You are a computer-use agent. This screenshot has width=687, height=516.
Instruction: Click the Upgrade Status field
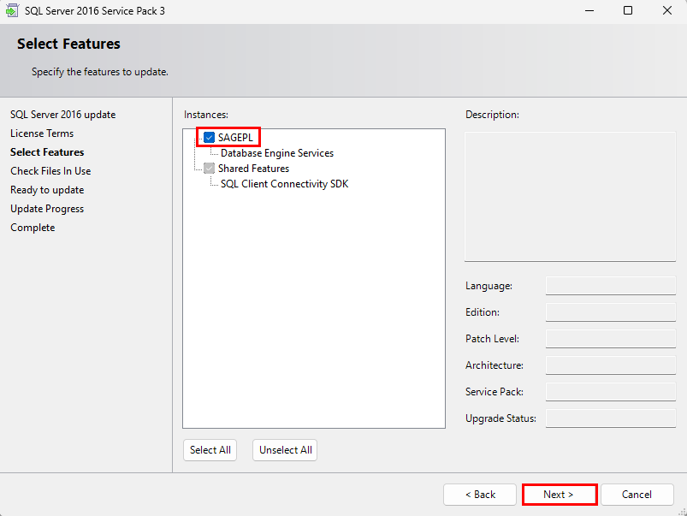(x=611, y=418)
